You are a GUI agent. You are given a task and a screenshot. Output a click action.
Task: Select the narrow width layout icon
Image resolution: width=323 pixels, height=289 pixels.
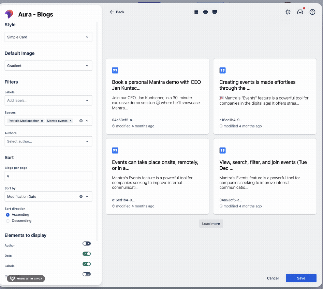[196, 12]
